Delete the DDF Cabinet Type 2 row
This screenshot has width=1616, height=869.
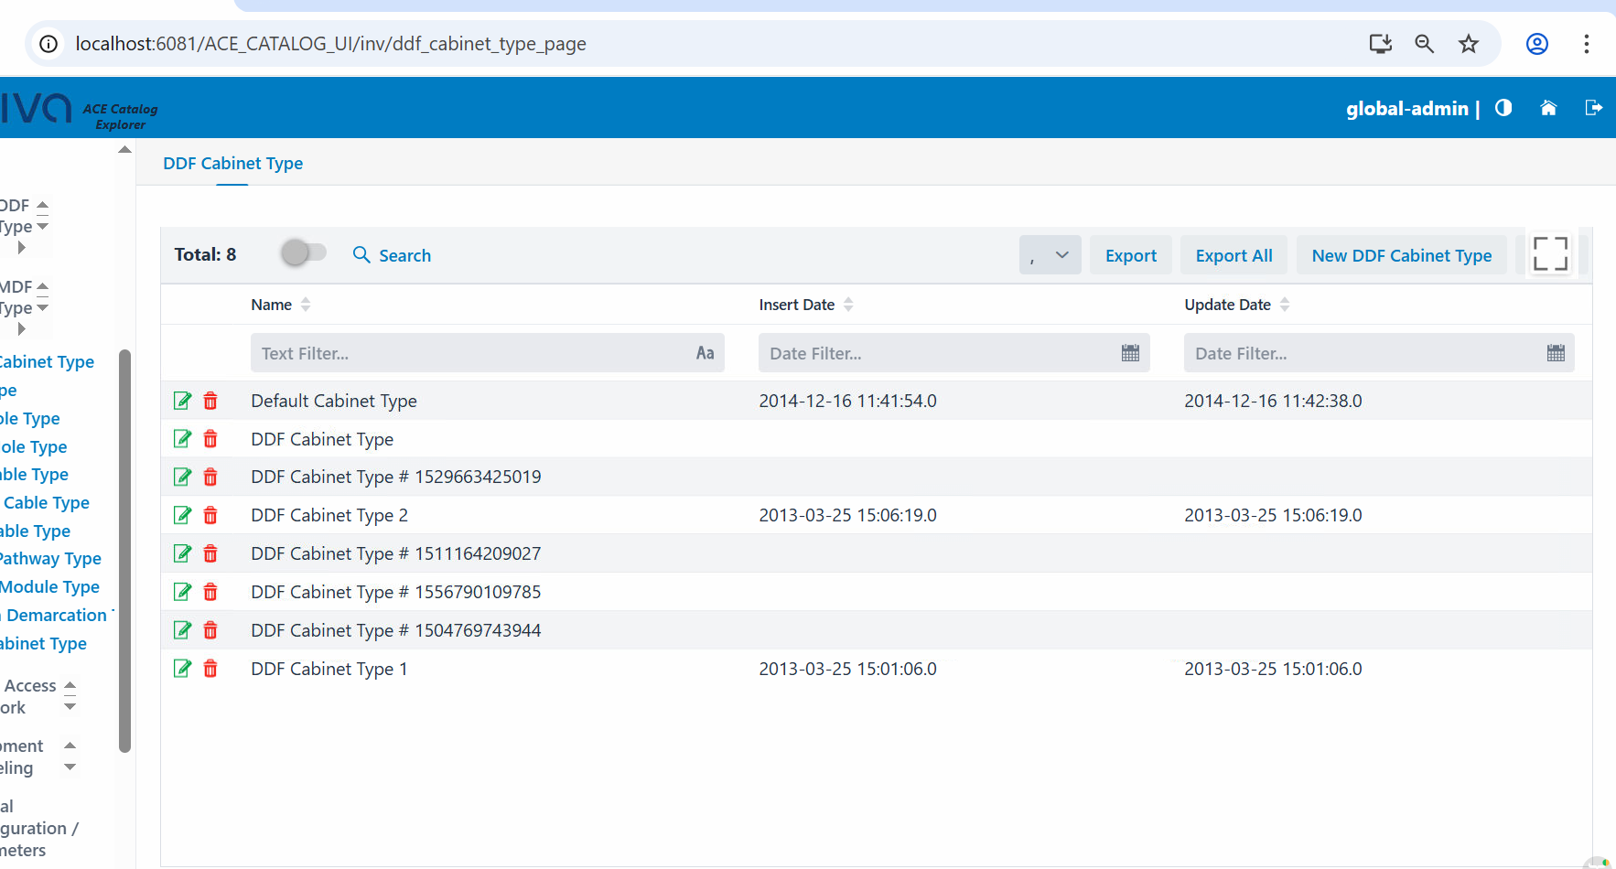coord(210,516)
